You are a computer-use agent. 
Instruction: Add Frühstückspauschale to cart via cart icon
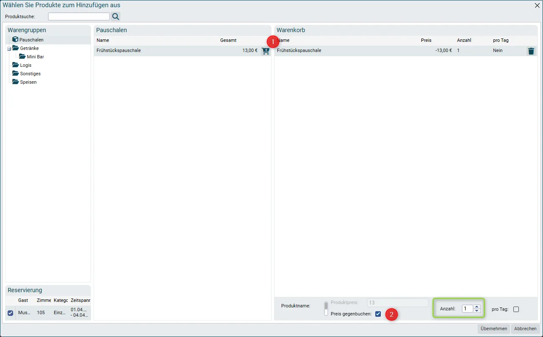tap(266, 51)
